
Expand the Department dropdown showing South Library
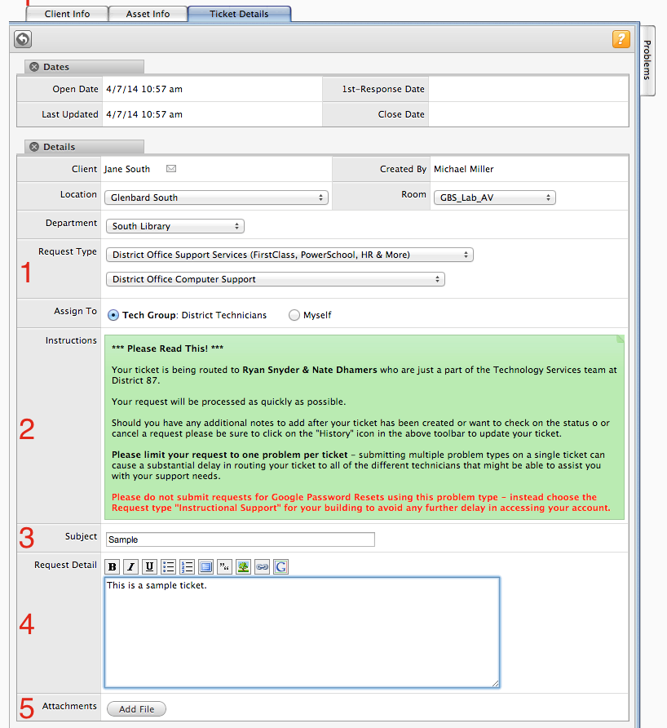174,226
